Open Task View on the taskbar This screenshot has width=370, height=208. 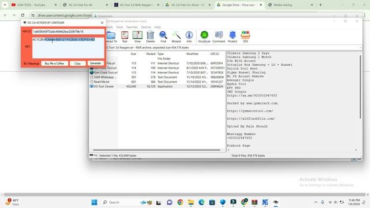(x=158, y=202)
